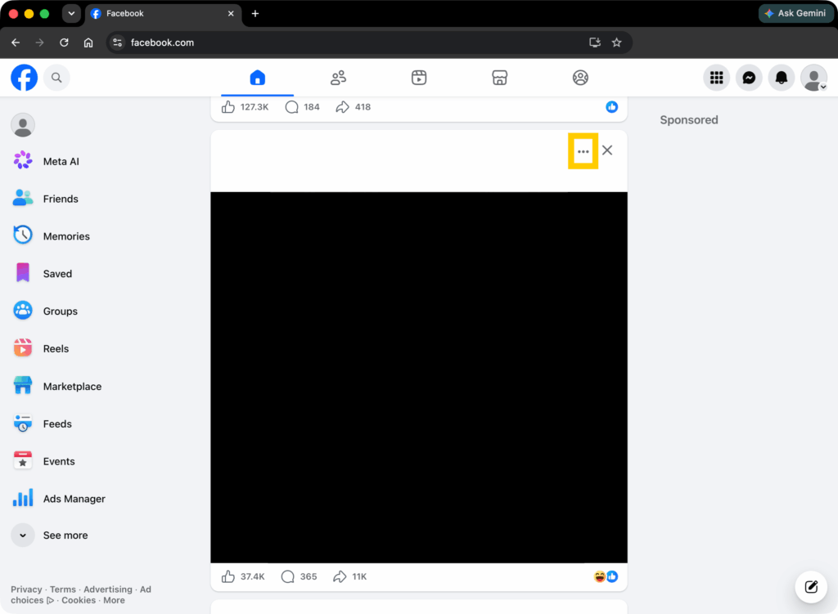Screen dimensions: 838x614
Task: Open the Terms footer link
Action: click(x=63, y=589)
